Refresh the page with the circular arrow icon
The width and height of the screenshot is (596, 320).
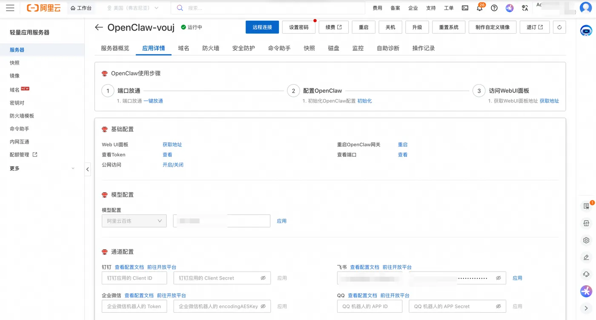559,27
